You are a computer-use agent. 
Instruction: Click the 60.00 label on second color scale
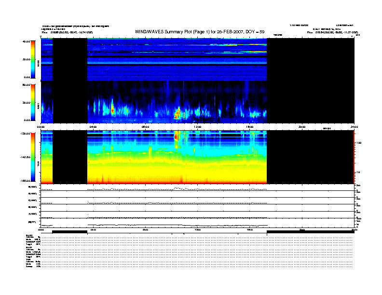(26, 85)
